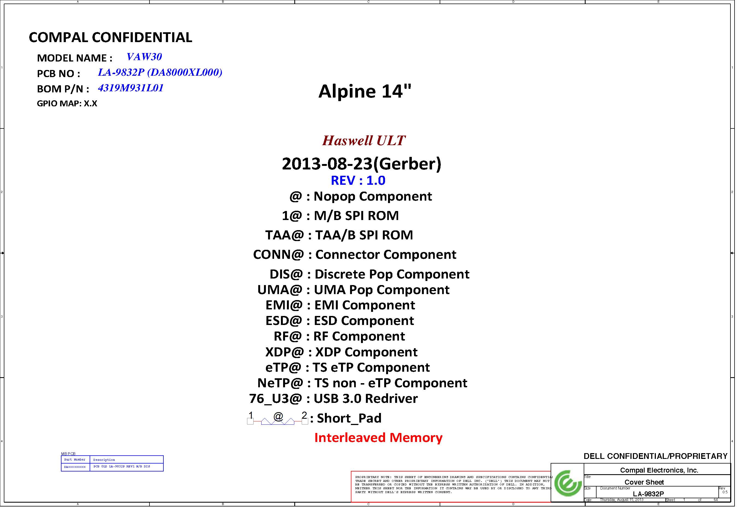Click the "BOM P/N :" label
Viewport: 737px width, 507px height.
pyautogui.click(x=63, y=89)
